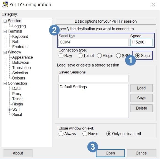Screen dimensions: 160x159
Task: Collapse the Connection tree node
Action: click(x=5, y=84)
